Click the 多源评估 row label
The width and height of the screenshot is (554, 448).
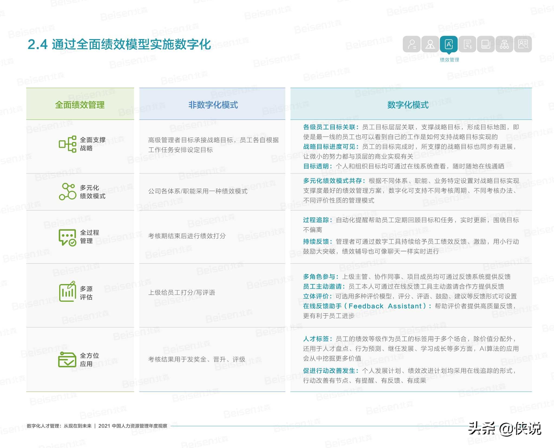point(86,293)
